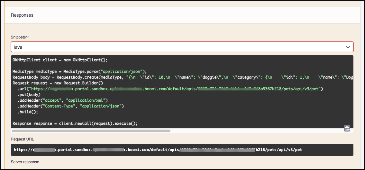The image size is (365, 170).
Task: Click the Snippets label text
Action: 18,37
